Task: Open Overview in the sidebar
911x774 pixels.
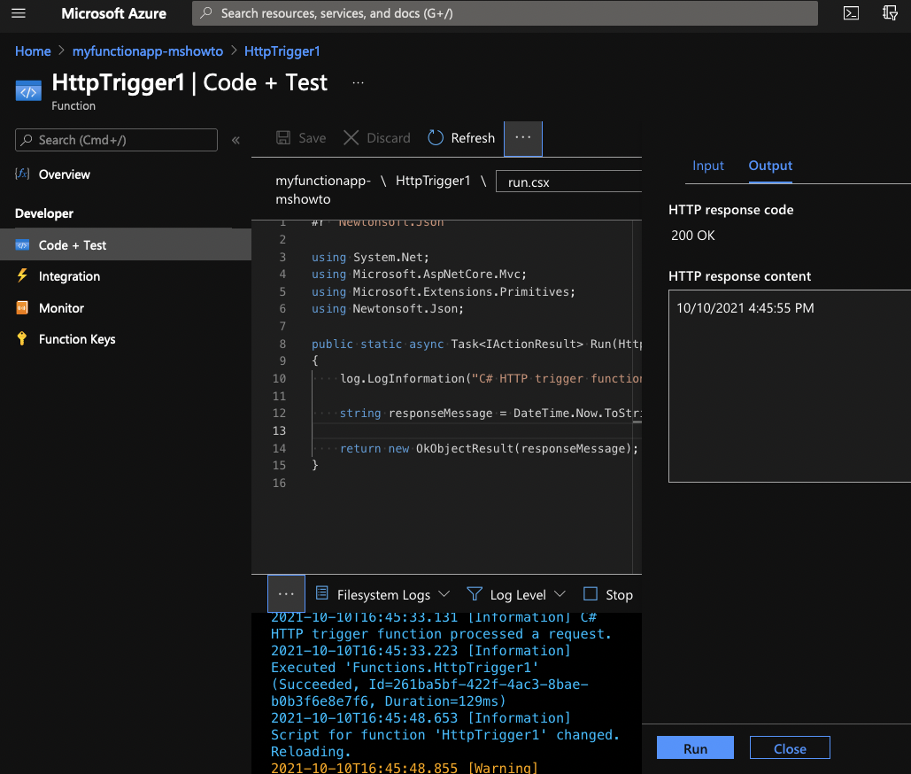Action: pyautogui.click(x=65, y=174)
